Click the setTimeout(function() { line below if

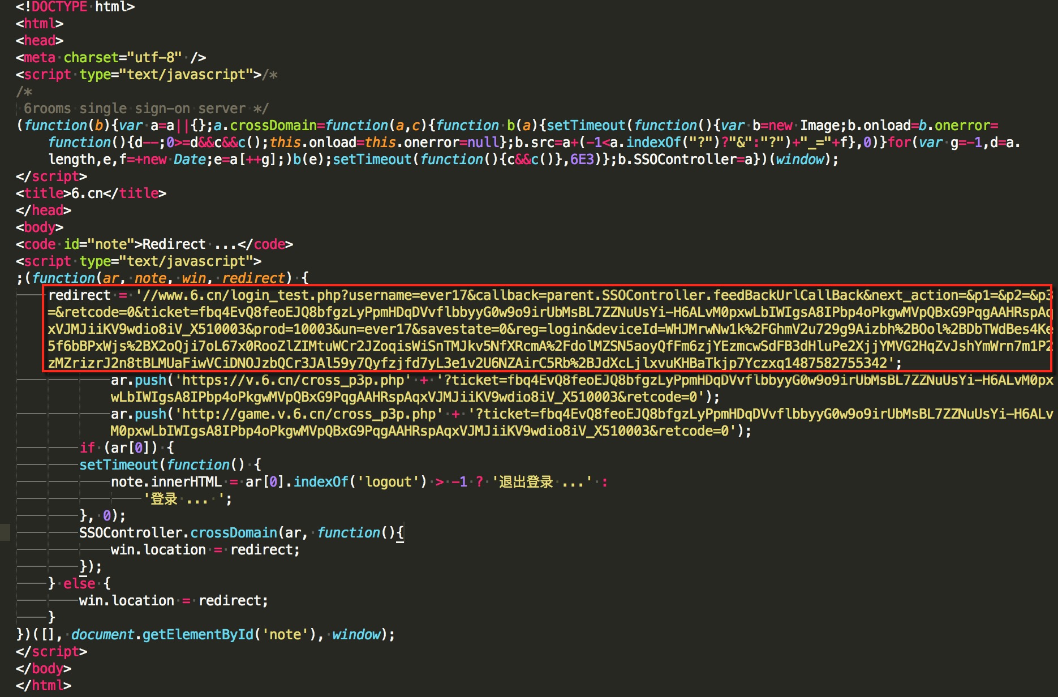coord(170,465)
